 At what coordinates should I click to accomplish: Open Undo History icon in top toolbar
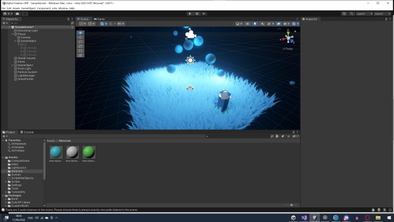click(x=344, y=13)
